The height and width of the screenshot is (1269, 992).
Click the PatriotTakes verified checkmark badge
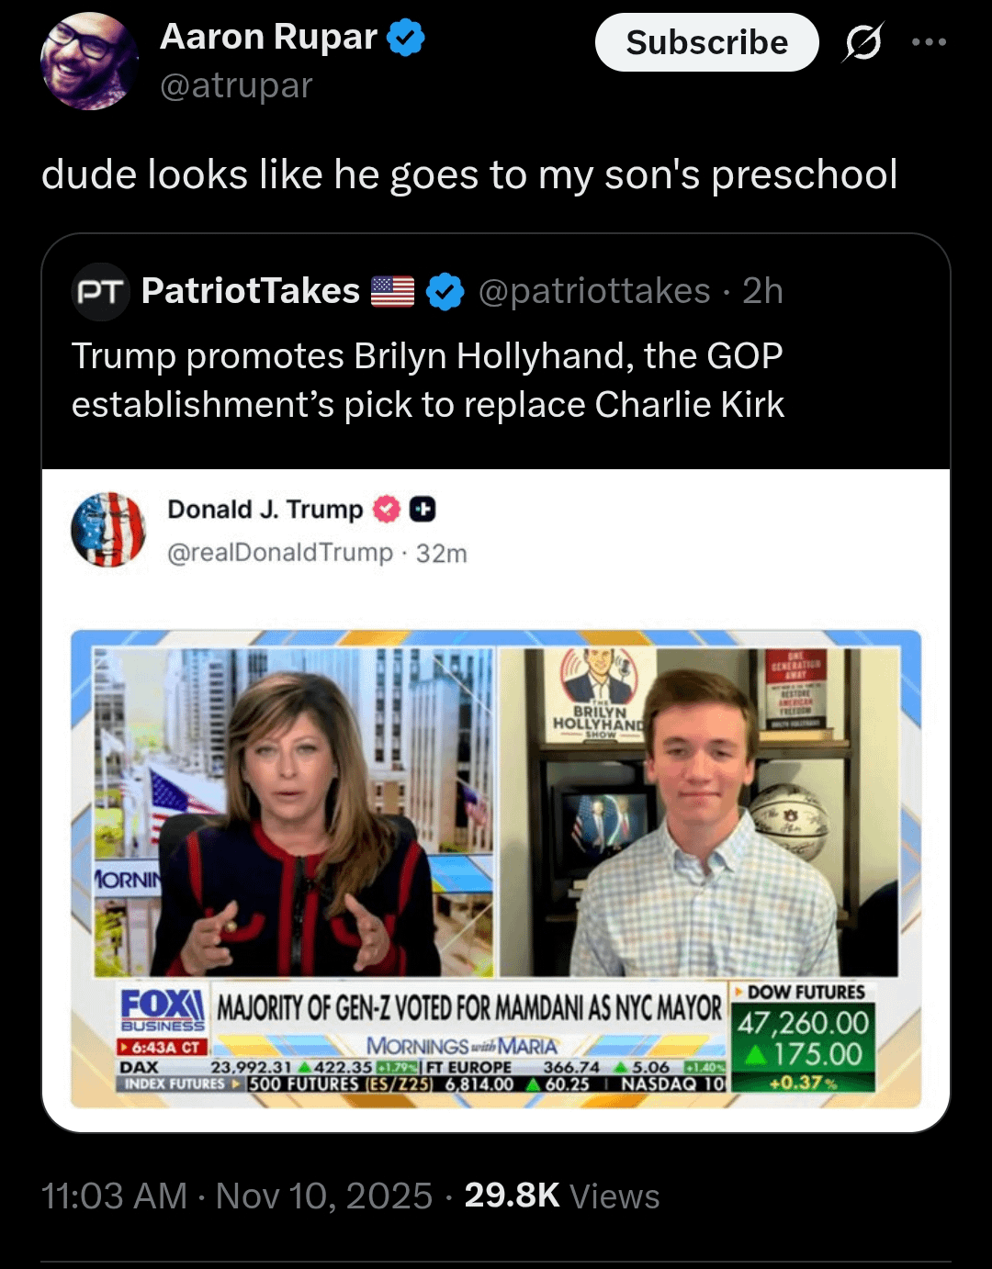[445, 292]
